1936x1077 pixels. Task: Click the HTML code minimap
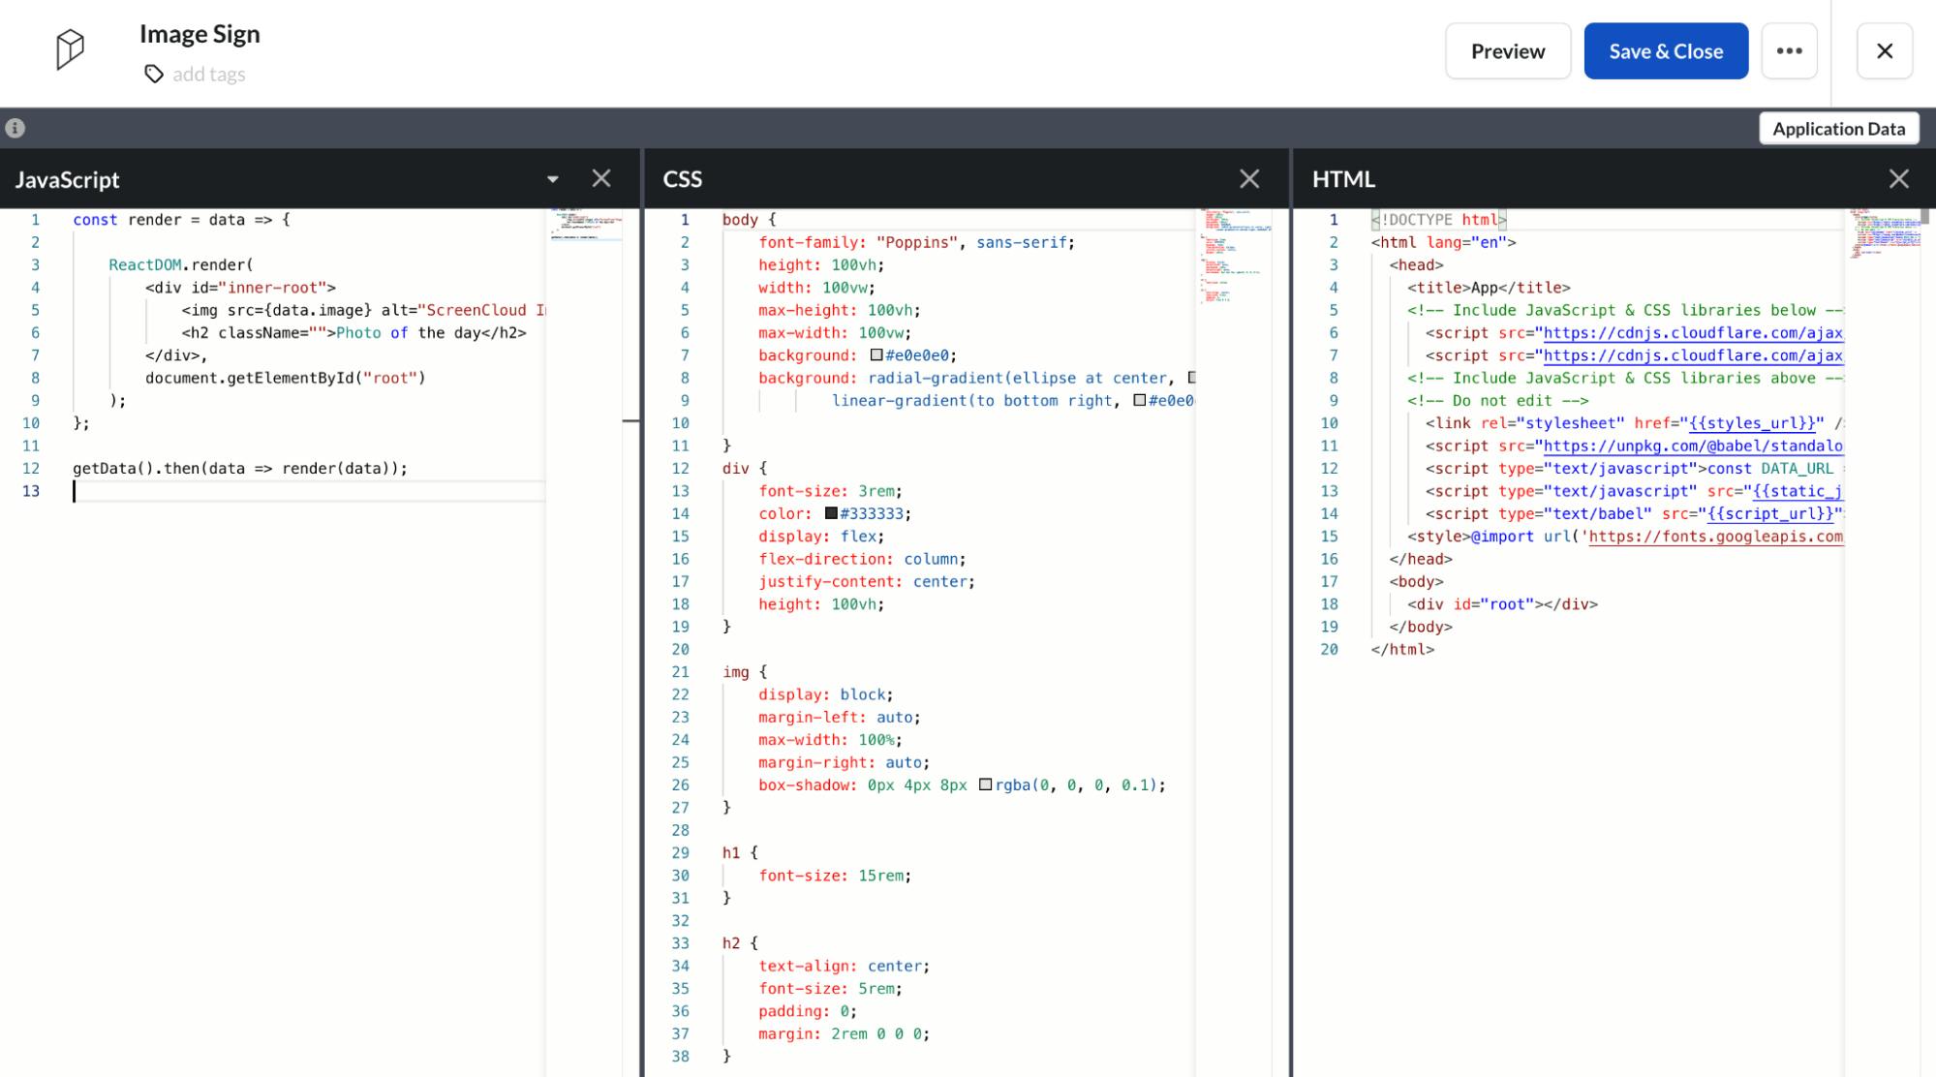coord(1886,232)
